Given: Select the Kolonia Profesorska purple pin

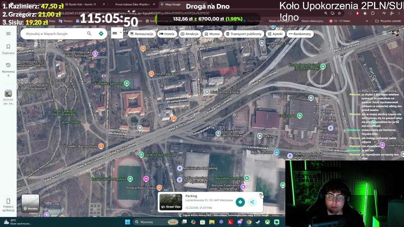Looking at the screenshot, I should click(95, 54).
